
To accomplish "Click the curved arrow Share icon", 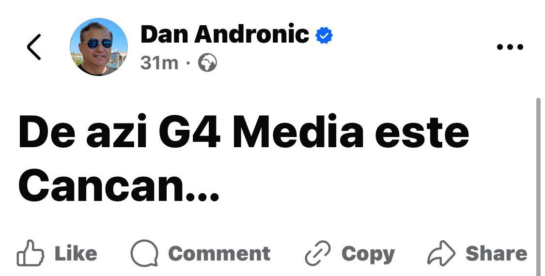I will point(441,253).
